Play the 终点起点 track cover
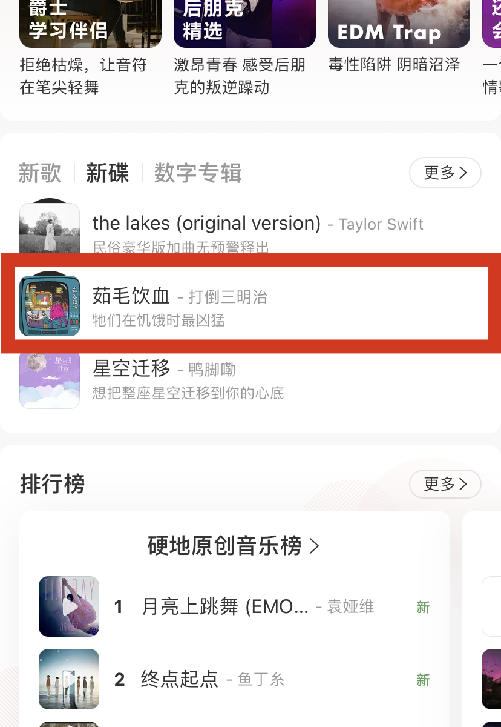501x727 pixels. pyautogui.click(x=69, y=679)
